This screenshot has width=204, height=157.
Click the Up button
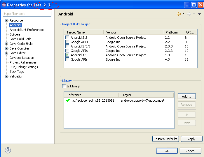pyautogui.click(x=186, y=115)
